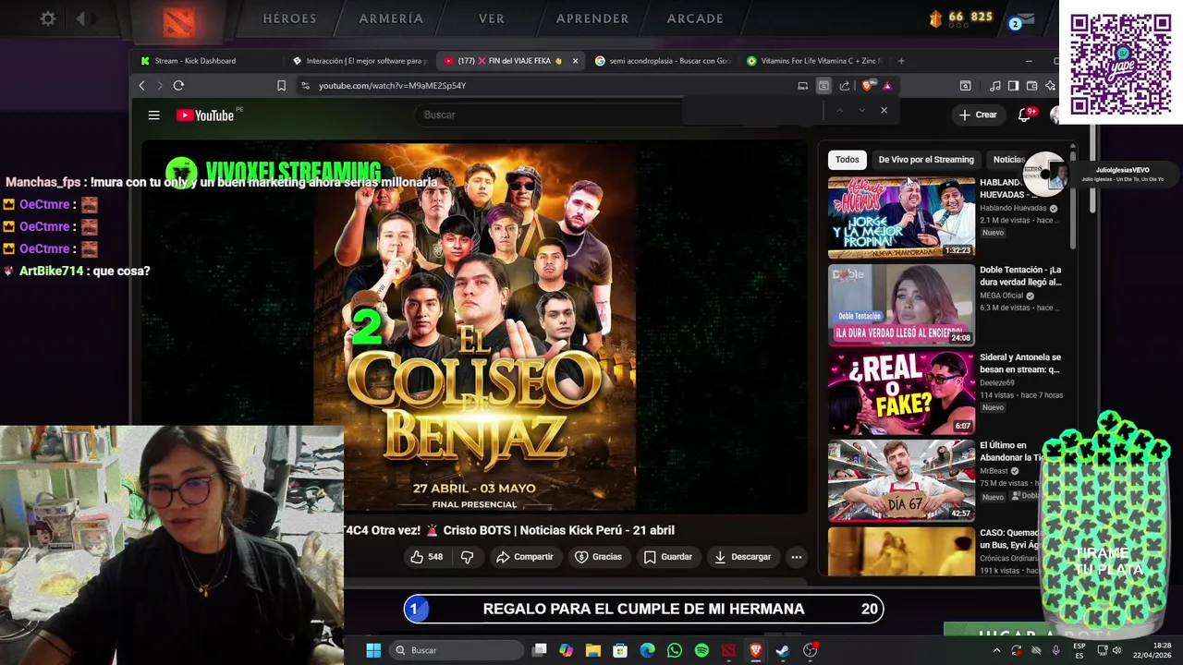Open YouTube notifications bell
The height and width of the screenshot is (665, 1183).
[1024, 115]
